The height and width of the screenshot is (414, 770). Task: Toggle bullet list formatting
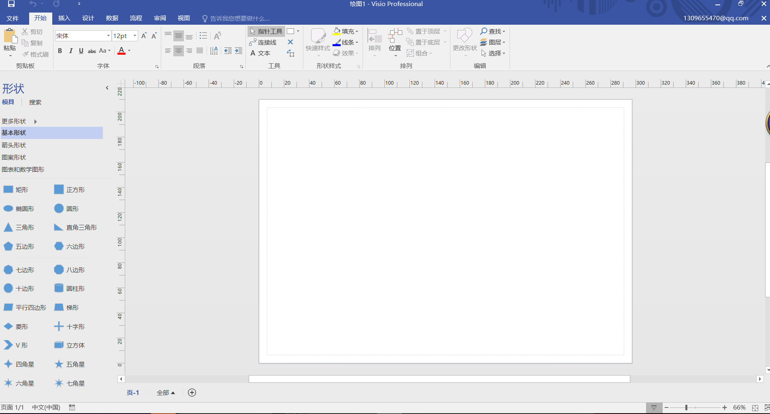[x=203, y=36]
